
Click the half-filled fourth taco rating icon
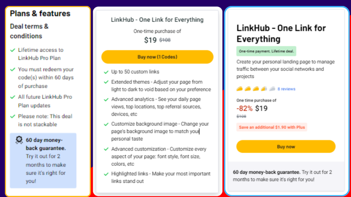pos(264,89)
